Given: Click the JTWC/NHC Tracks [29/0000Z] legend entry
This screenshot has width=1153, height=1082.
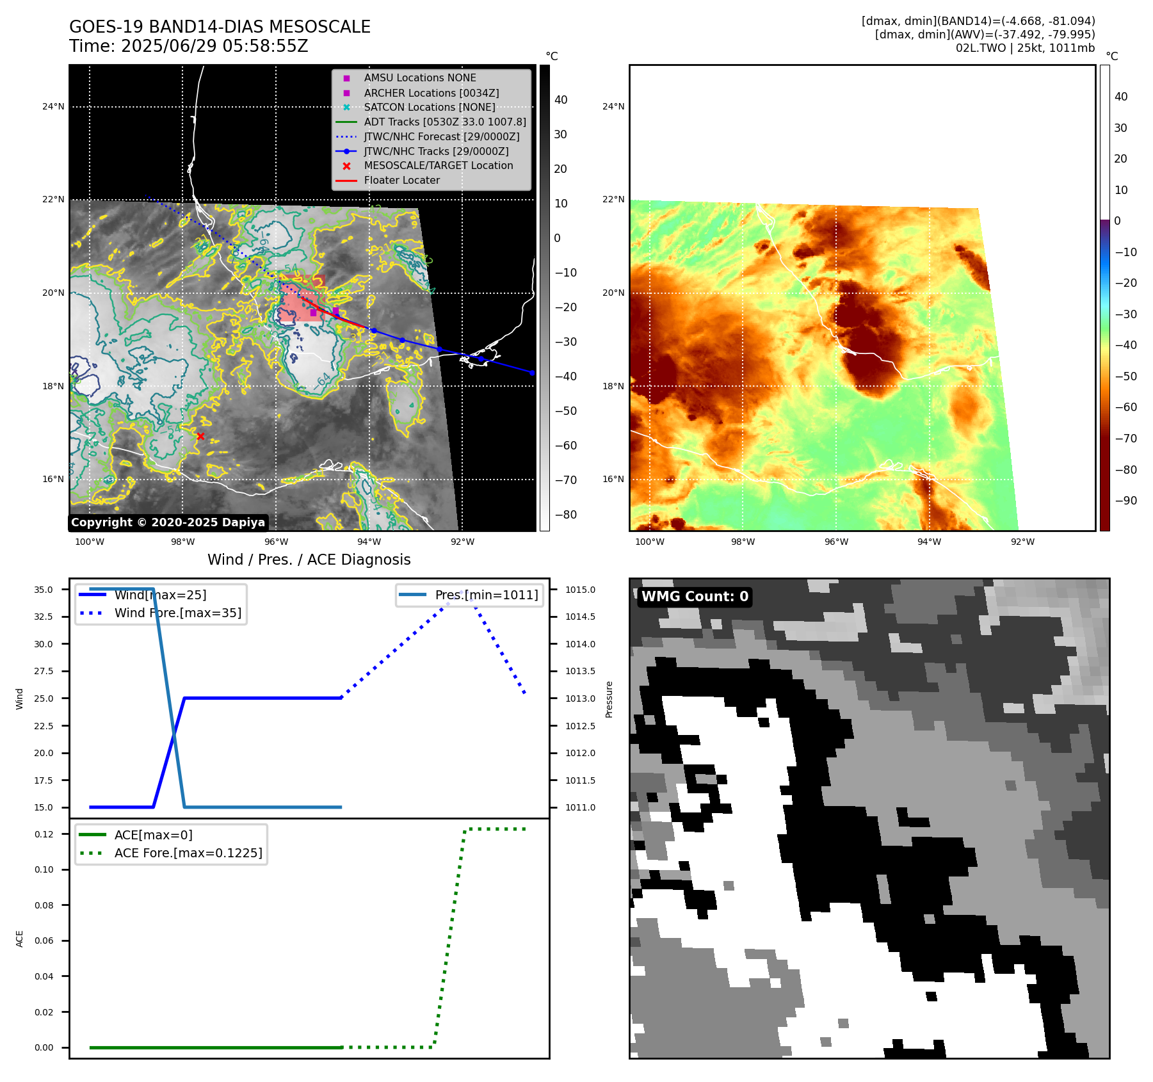Looking at the screenshot, I should point(437,152).
